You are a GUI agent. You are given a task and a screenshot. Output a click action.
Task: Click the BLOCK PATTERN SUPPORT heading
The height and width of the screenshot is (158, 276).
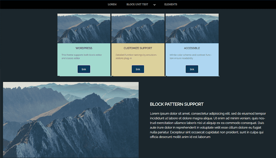[x=176, y=104]
